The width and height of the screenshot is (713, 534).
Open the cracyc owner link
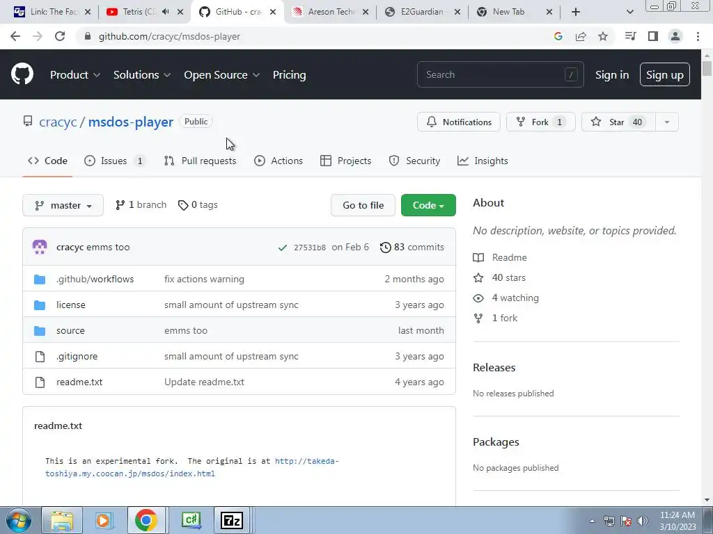[58, 122]
